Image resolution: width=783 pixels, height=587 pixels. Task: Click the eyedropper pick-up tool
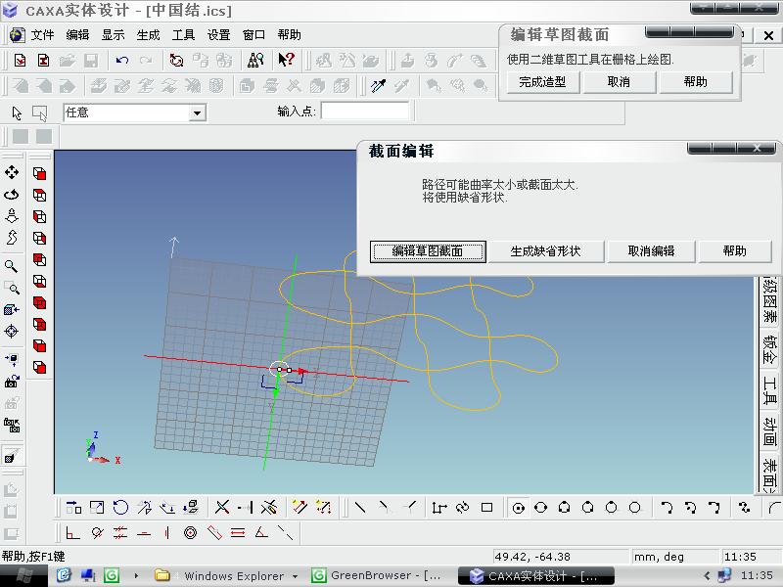coord(378,86)
